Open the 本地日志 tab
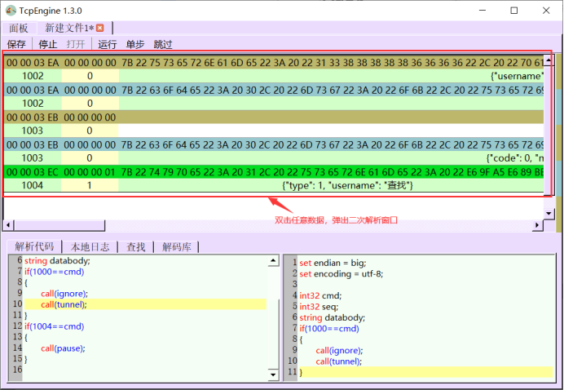Image resolution: width=564 pixels, height=390 pixels. tap(90, 246)
